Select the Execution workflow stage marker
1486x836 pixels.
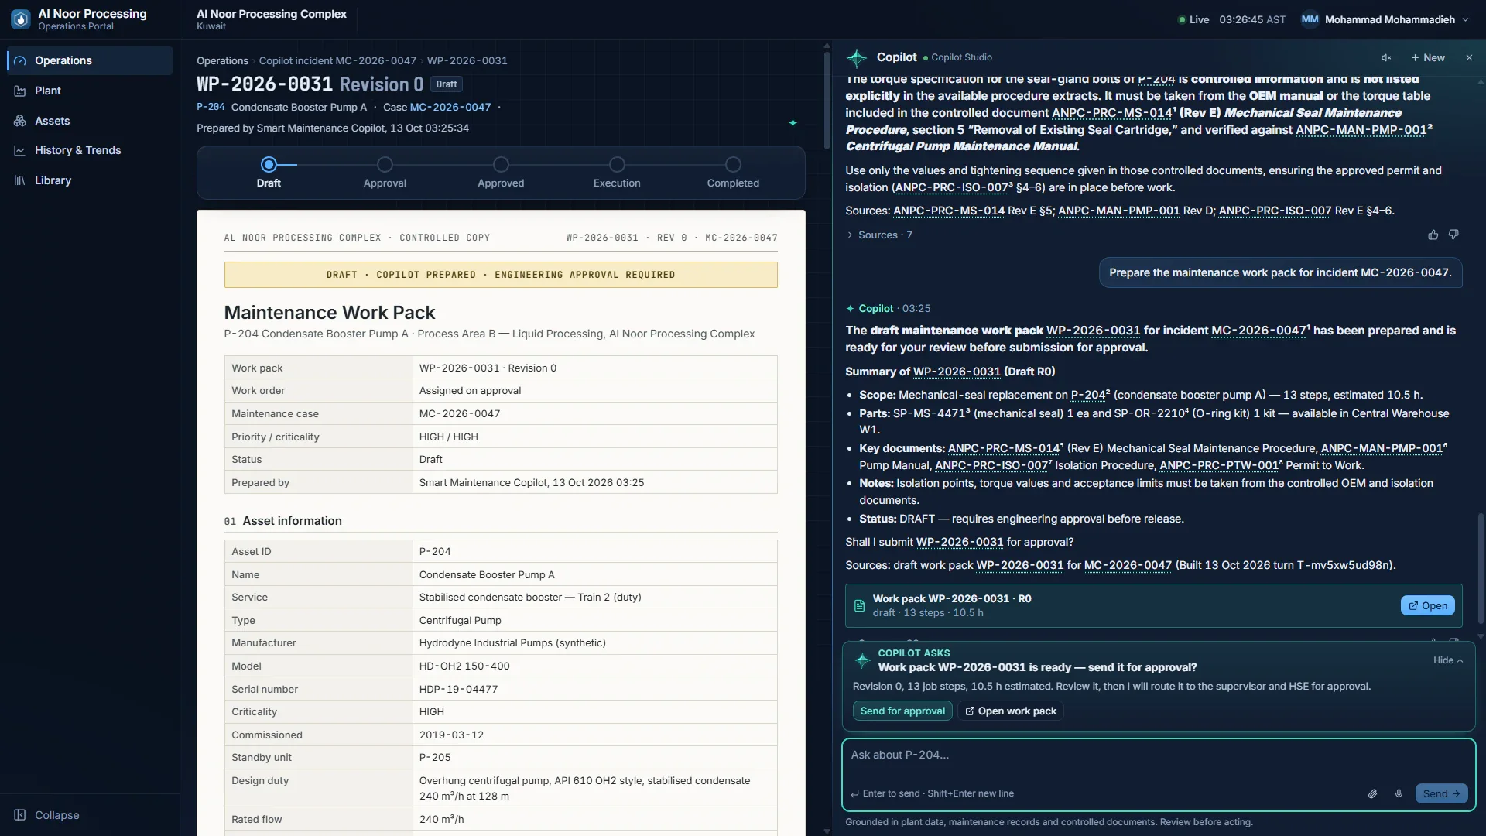point(617,164)
